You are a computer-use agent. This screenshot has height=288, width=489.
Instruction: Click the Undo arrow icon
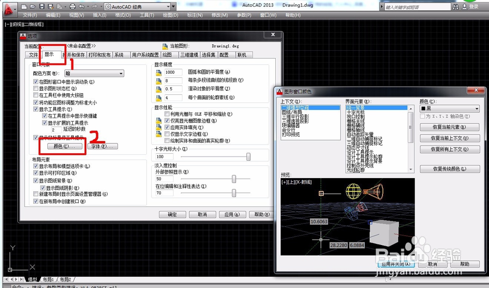pyautogui.click(x=82, y=6)
